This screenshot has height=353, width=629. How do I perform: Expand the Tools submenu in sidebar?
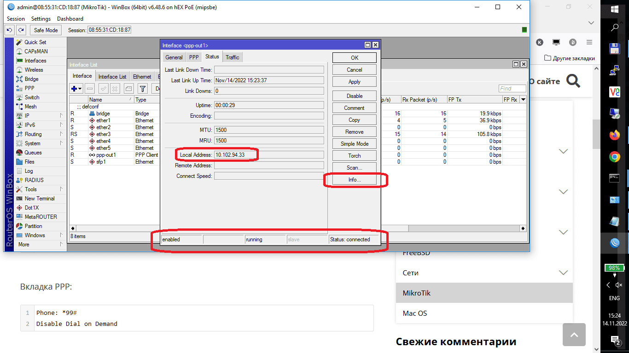pyautogui.click(x=31, y=189)
